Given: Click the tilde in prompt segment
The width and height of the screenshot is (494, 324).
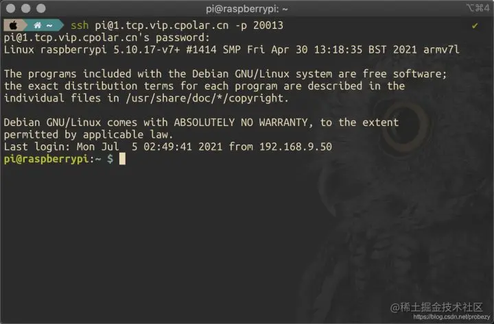Looking at the screenshot, I should 49,25.
